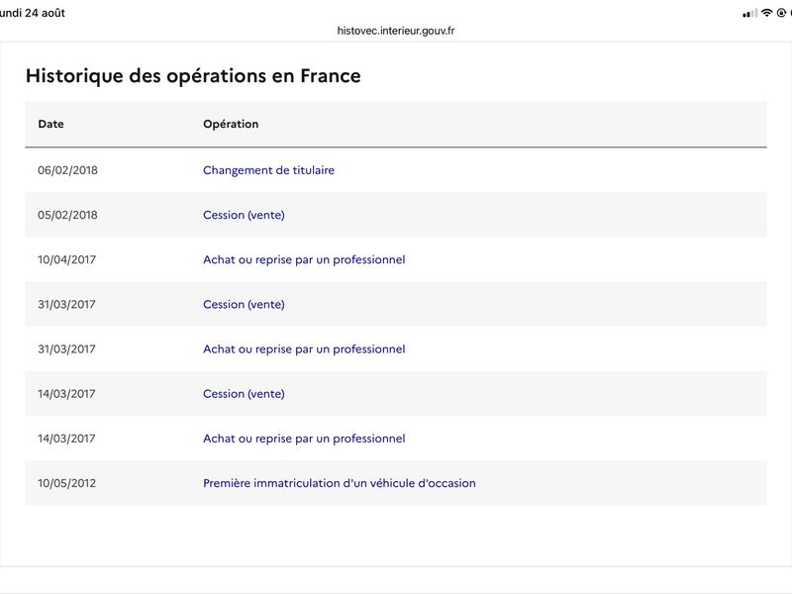Open 'Première immatriculation d'un véhicule d'occasion' link
Image resolution: width=792 pixels, height=594 pixels.
[x=340, y=483]
